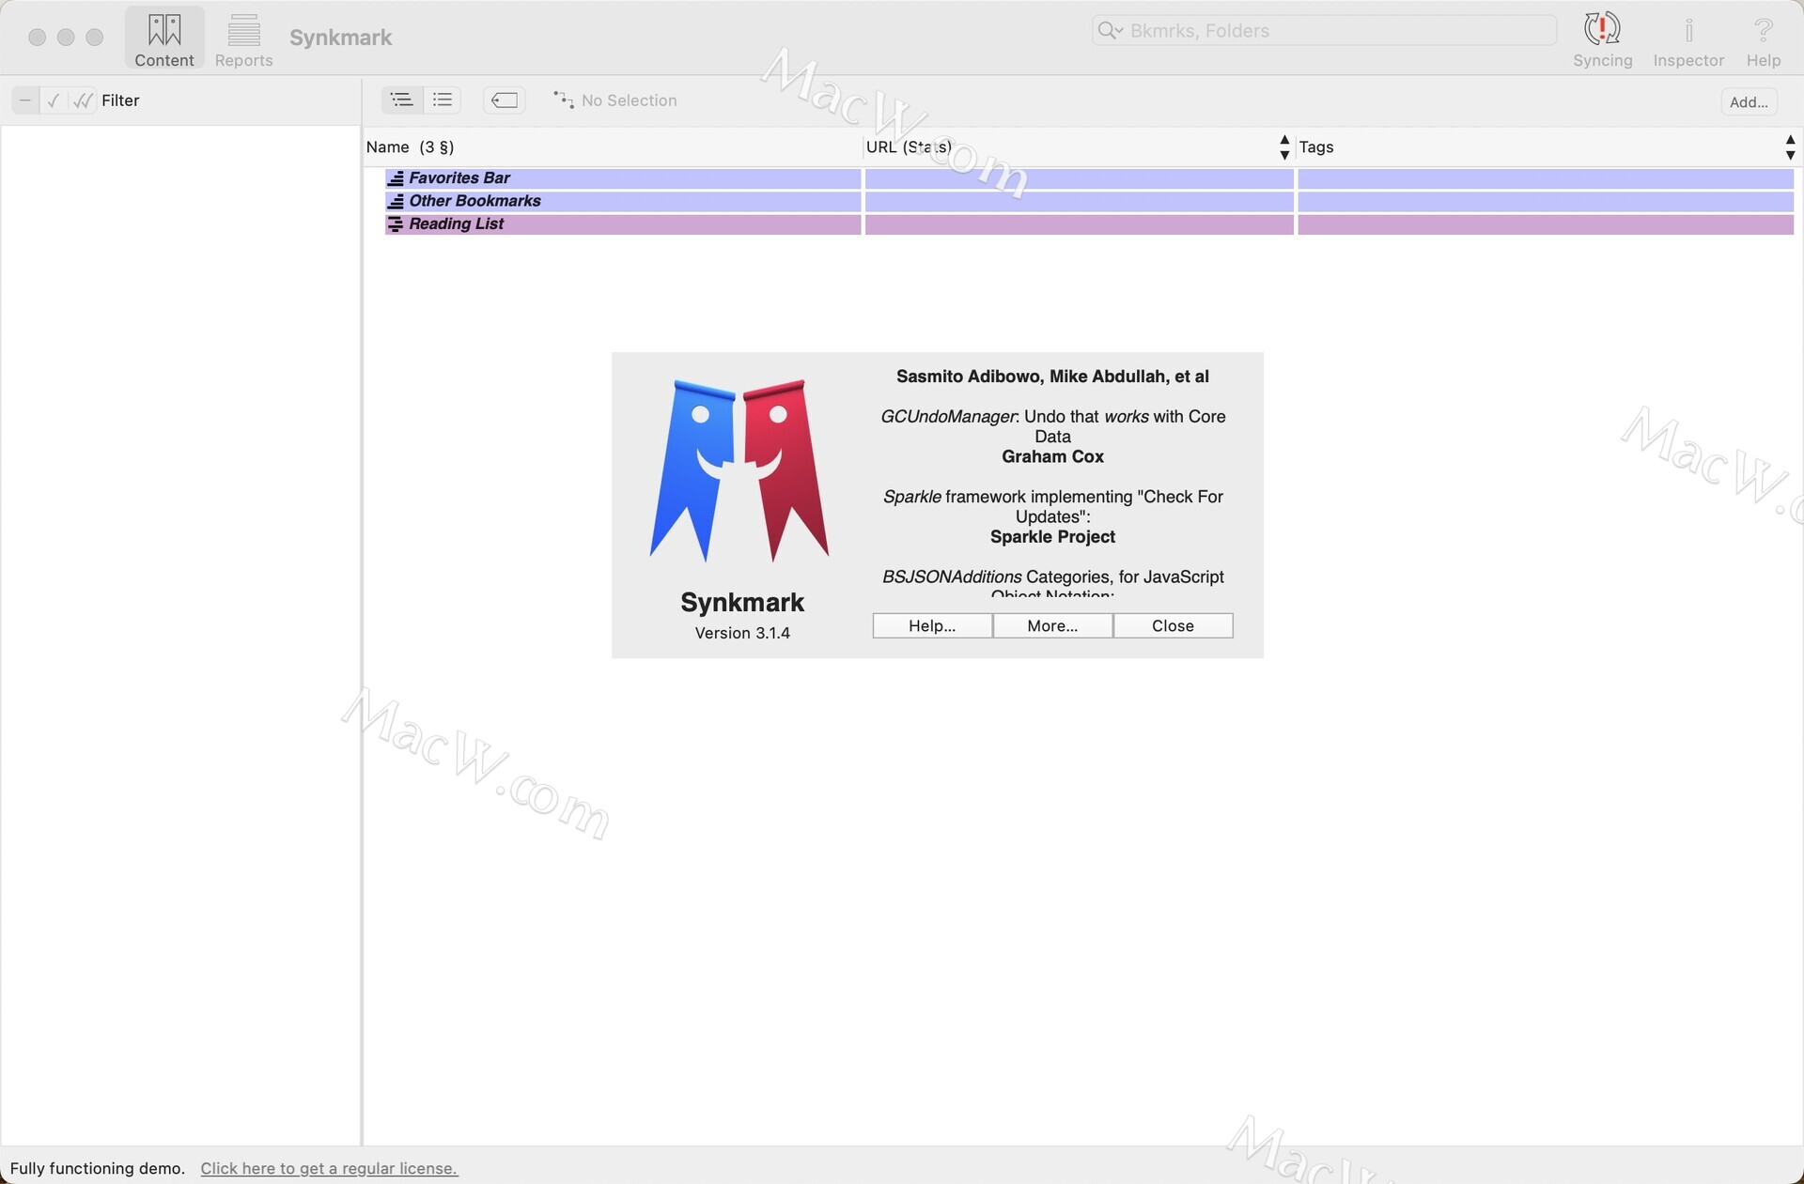Click the Sparkle Project credit text
The height and width of the screenshot is (1184, 1804).
tap(1052, 537)
